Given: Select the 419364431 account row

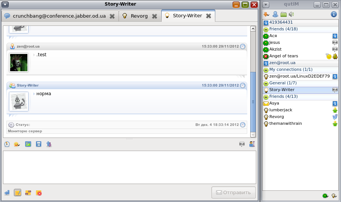Looking at the screenshot, I should coord(300,22).
